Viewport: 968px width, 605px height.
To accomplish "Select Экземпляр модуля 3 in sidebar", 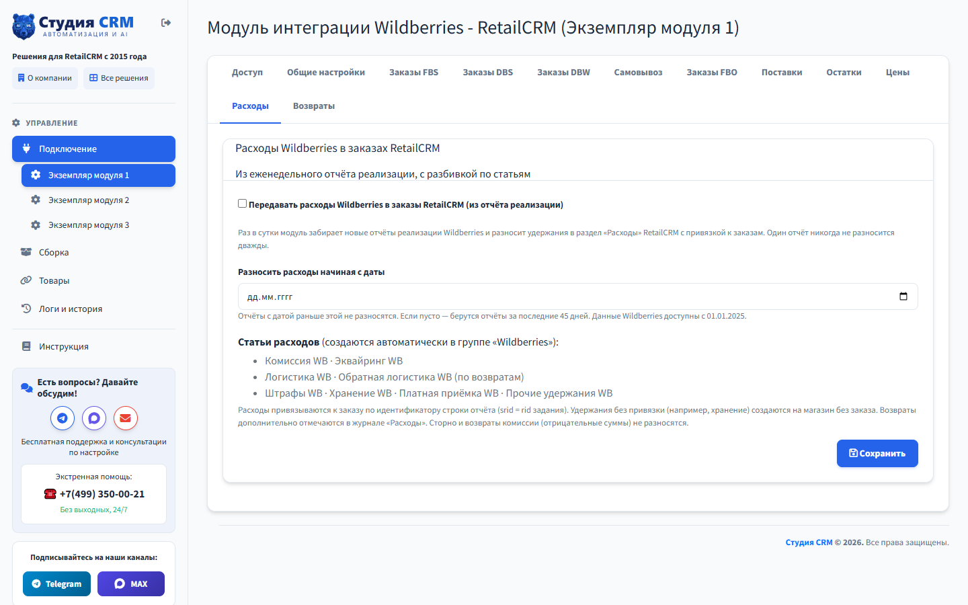I will coord(98,225).
